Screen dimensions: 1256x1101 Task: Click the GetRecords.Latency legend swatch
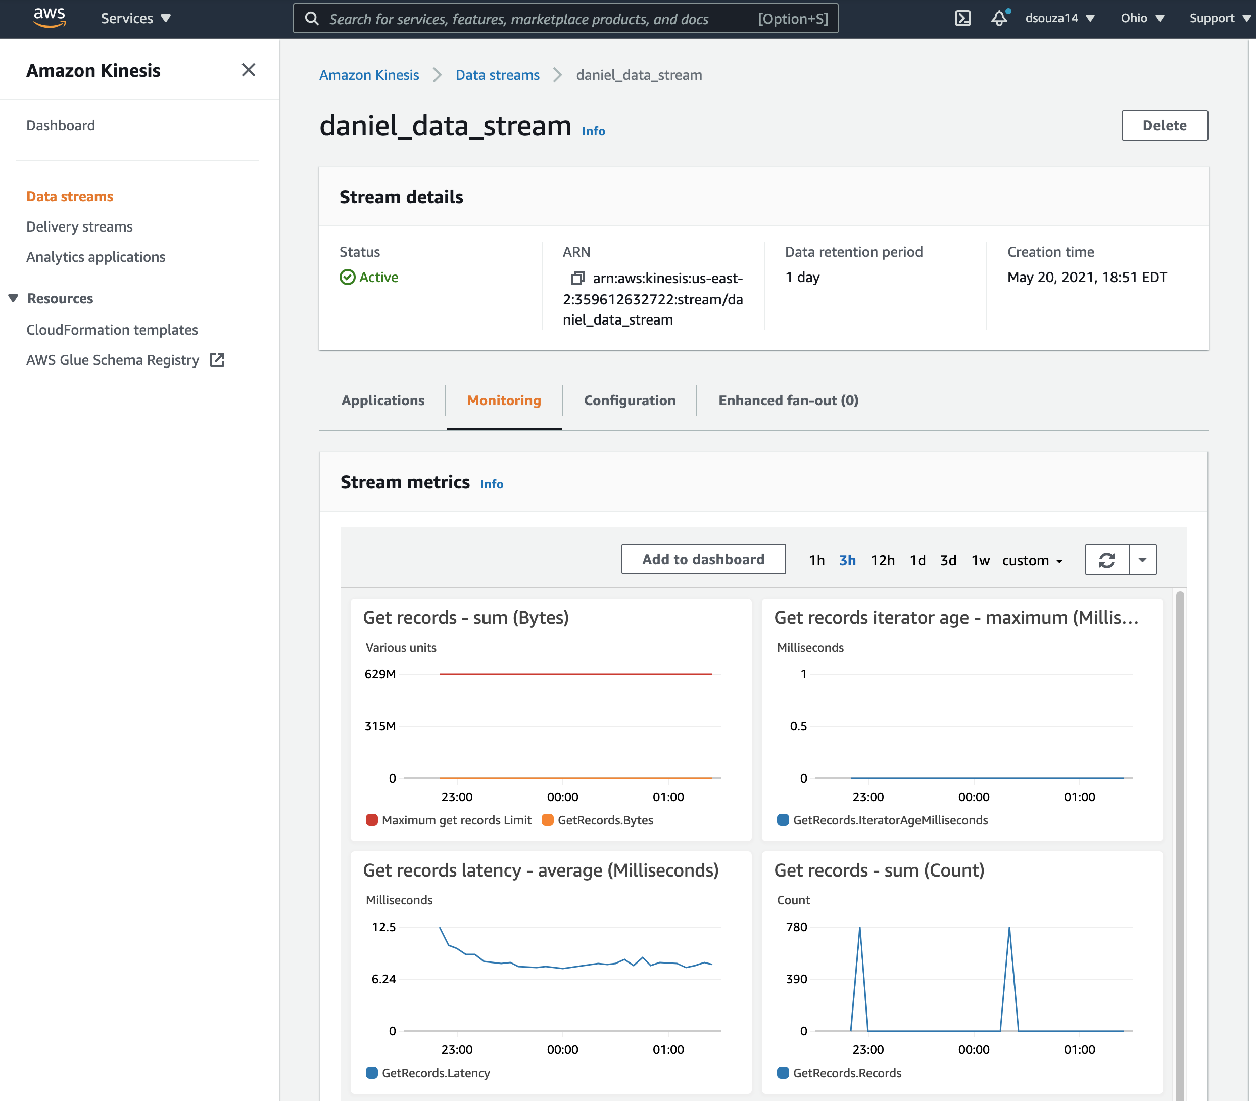tap(371, 1072)
